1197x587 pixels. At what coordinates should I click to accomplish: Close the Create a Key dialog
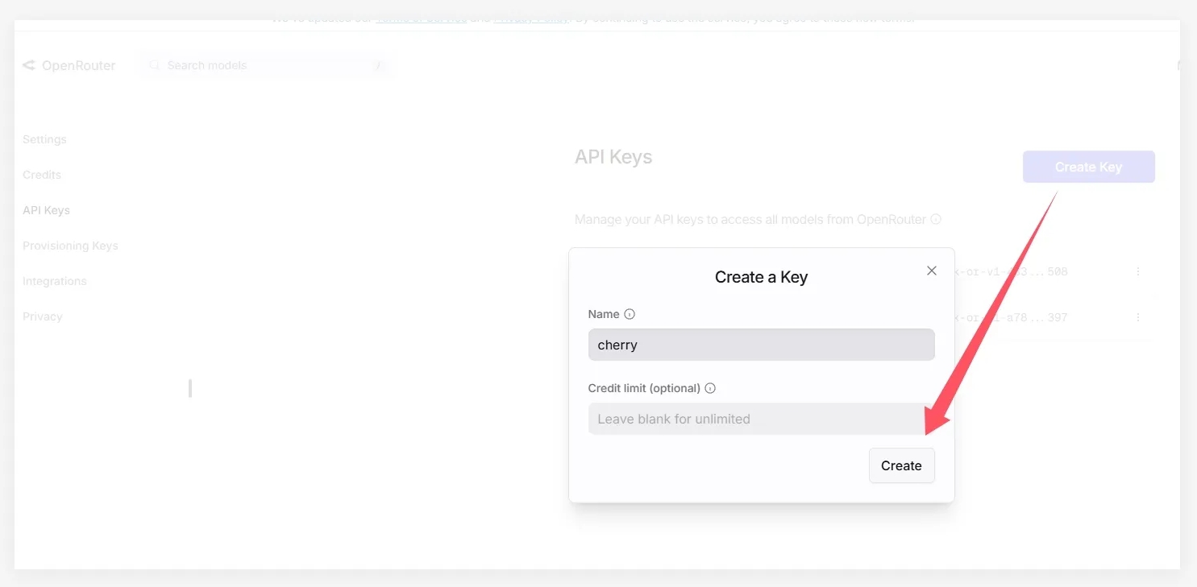click(x=931, y=271)
